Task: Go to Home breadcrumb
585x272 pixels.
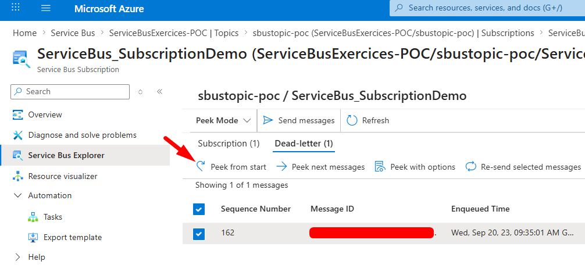Action: click(24, 33)
